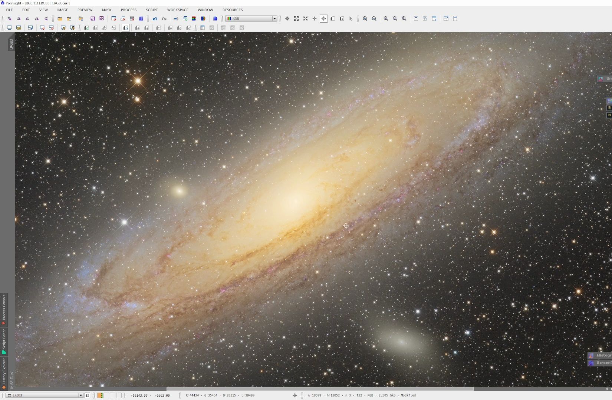Click the RGB color channels extract icon
The image size is (612, 400).
click(x=194, y=19)
